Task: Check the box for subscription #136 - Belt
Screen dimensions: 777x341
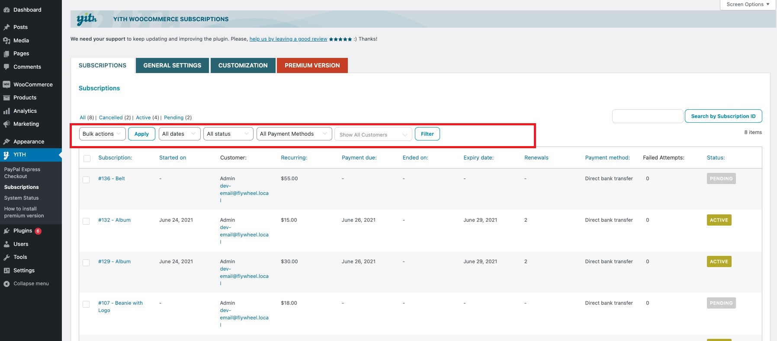Action: [86, 179]
